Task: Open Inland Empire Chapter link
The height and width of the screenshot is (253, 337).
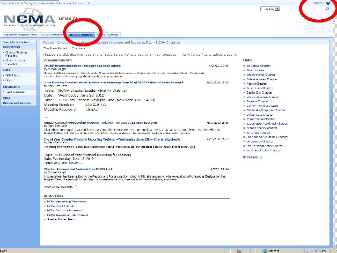Action: 261,119
